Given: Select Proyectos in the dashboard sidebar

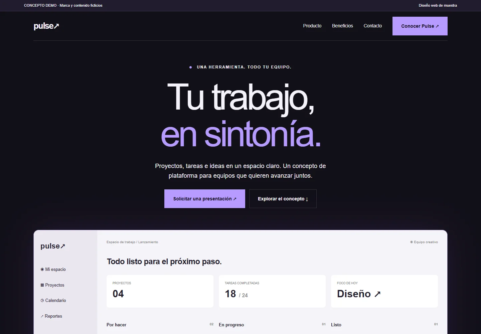Looking at the screenshot, I should pos(52,285).
